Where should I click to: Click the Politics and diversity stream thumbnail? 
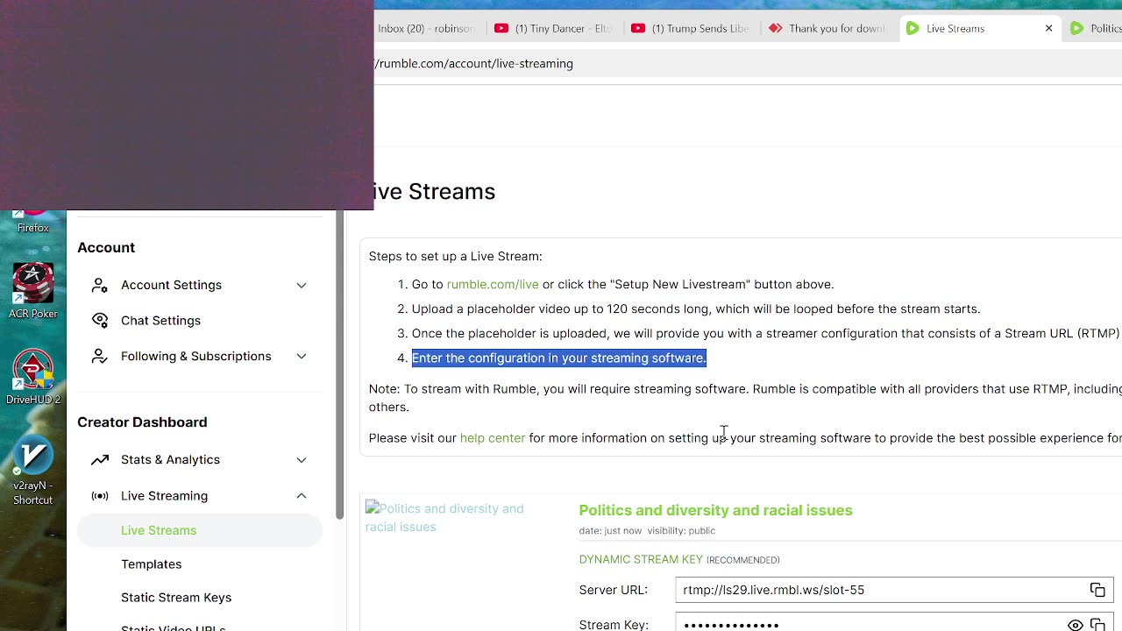click(453, 517)
